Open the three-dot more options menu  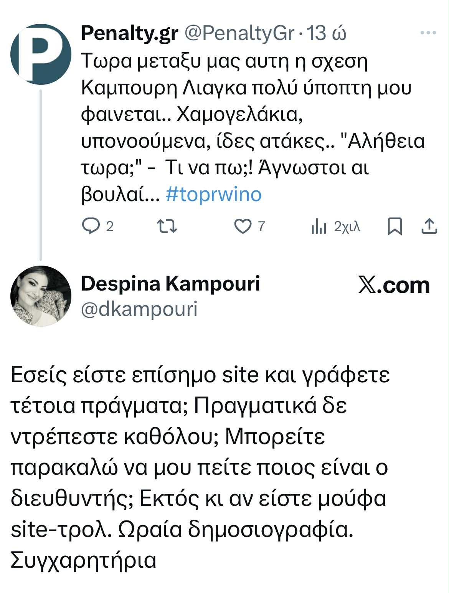428,33
